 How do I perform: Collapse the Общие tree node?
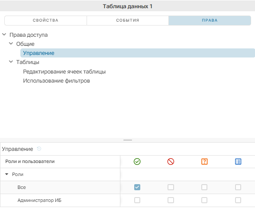(x=11, y=44)
